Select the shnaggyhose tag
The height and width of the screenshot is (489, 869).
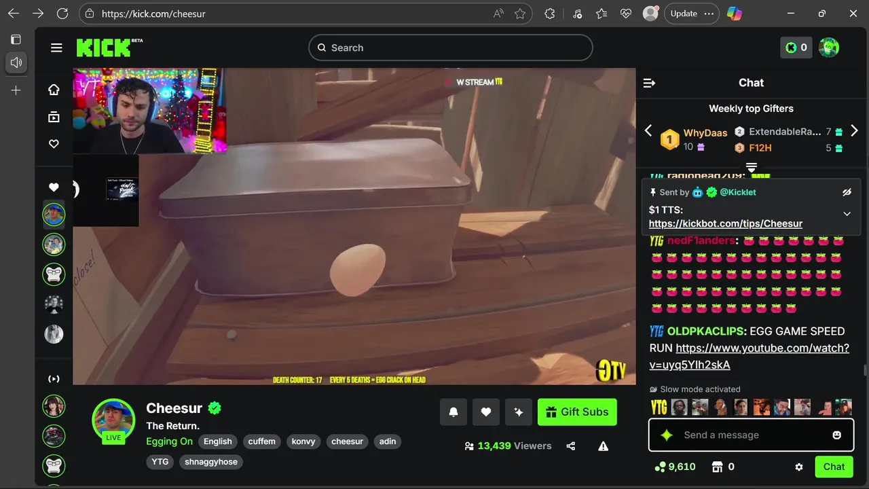(x=211, y=462)
